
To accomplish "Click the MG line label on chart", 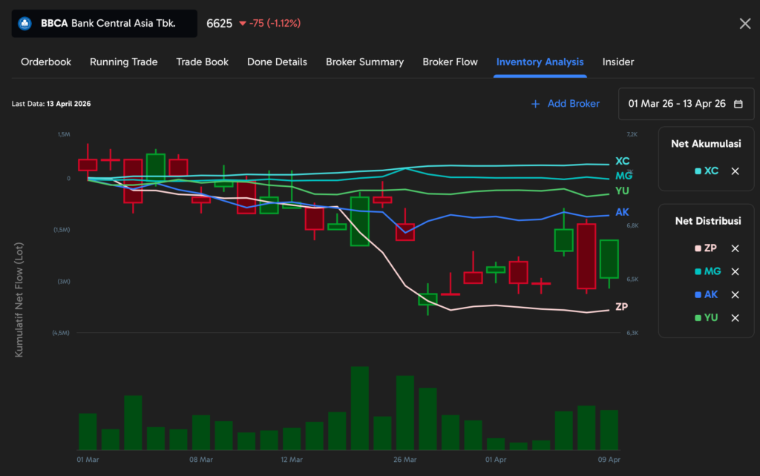I will 623,176.
